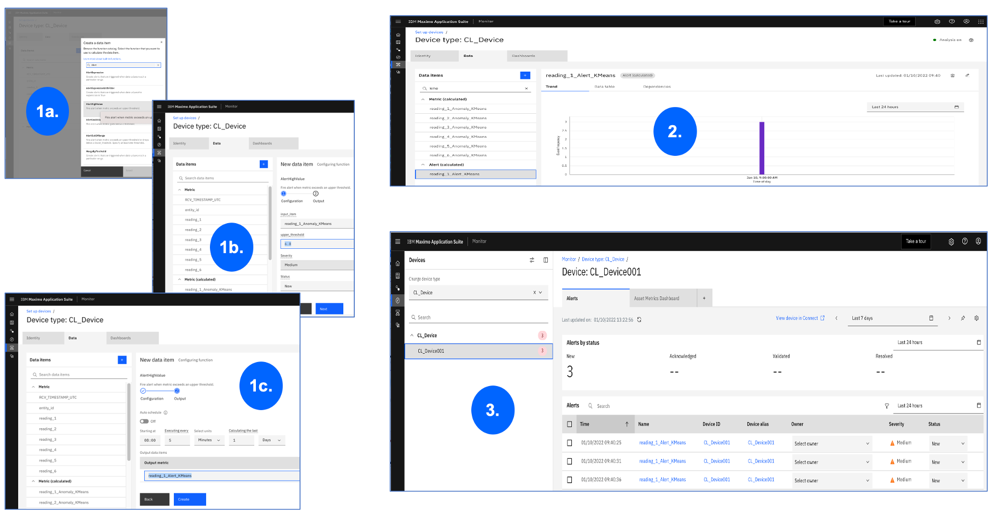Switch to Dependencies tab
This screenshot has height=514, width=994.
[x=657, y=86]
